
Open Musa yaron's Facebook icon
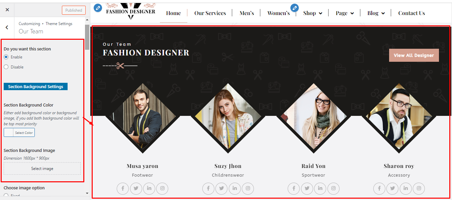pos(123,188)
